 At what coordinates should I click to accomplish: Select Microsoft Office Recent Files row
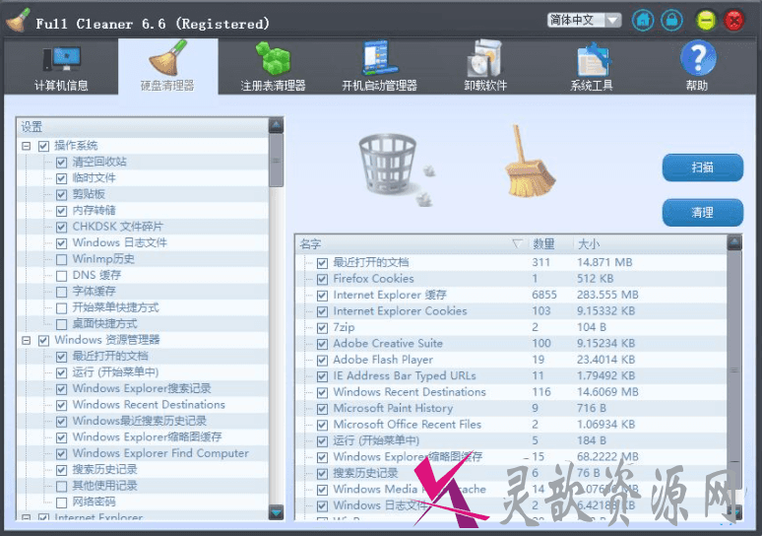click(511, 425)
